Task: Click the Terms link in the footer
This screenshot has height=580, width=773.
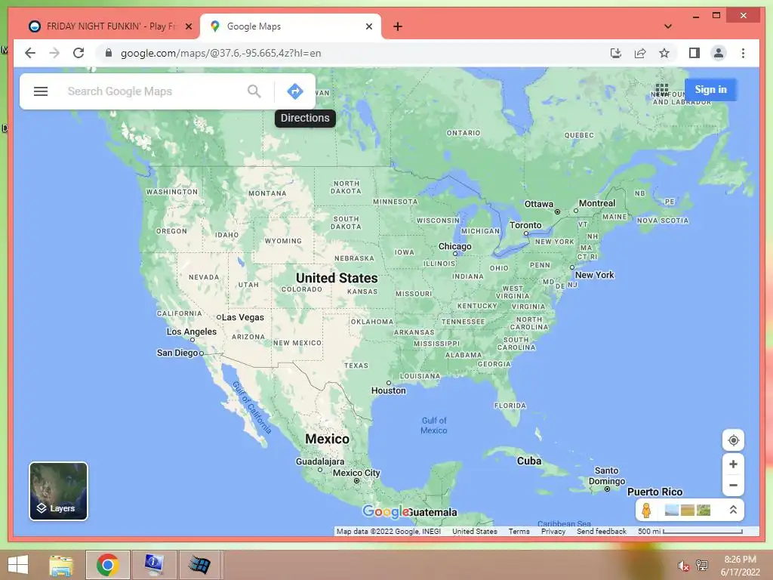Action: 519,531
